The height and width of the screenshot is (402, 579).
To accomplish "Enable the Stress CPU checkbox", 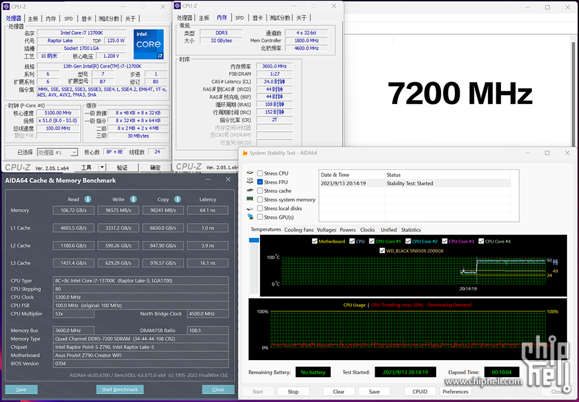I will coord(260,173).
